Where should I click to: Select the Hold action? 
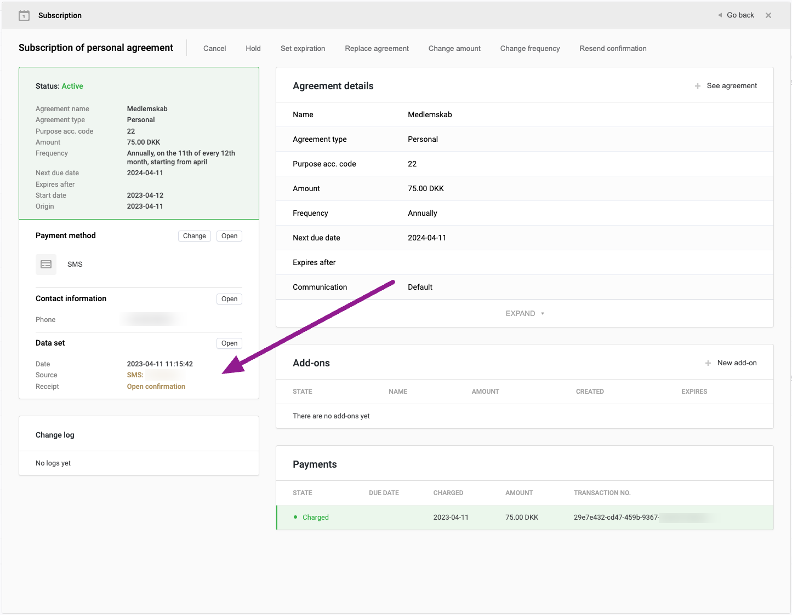pyautogui.click(x=253, y=48)
